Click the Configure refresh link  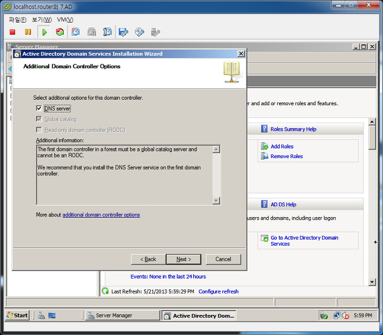(x=218, y=291)
